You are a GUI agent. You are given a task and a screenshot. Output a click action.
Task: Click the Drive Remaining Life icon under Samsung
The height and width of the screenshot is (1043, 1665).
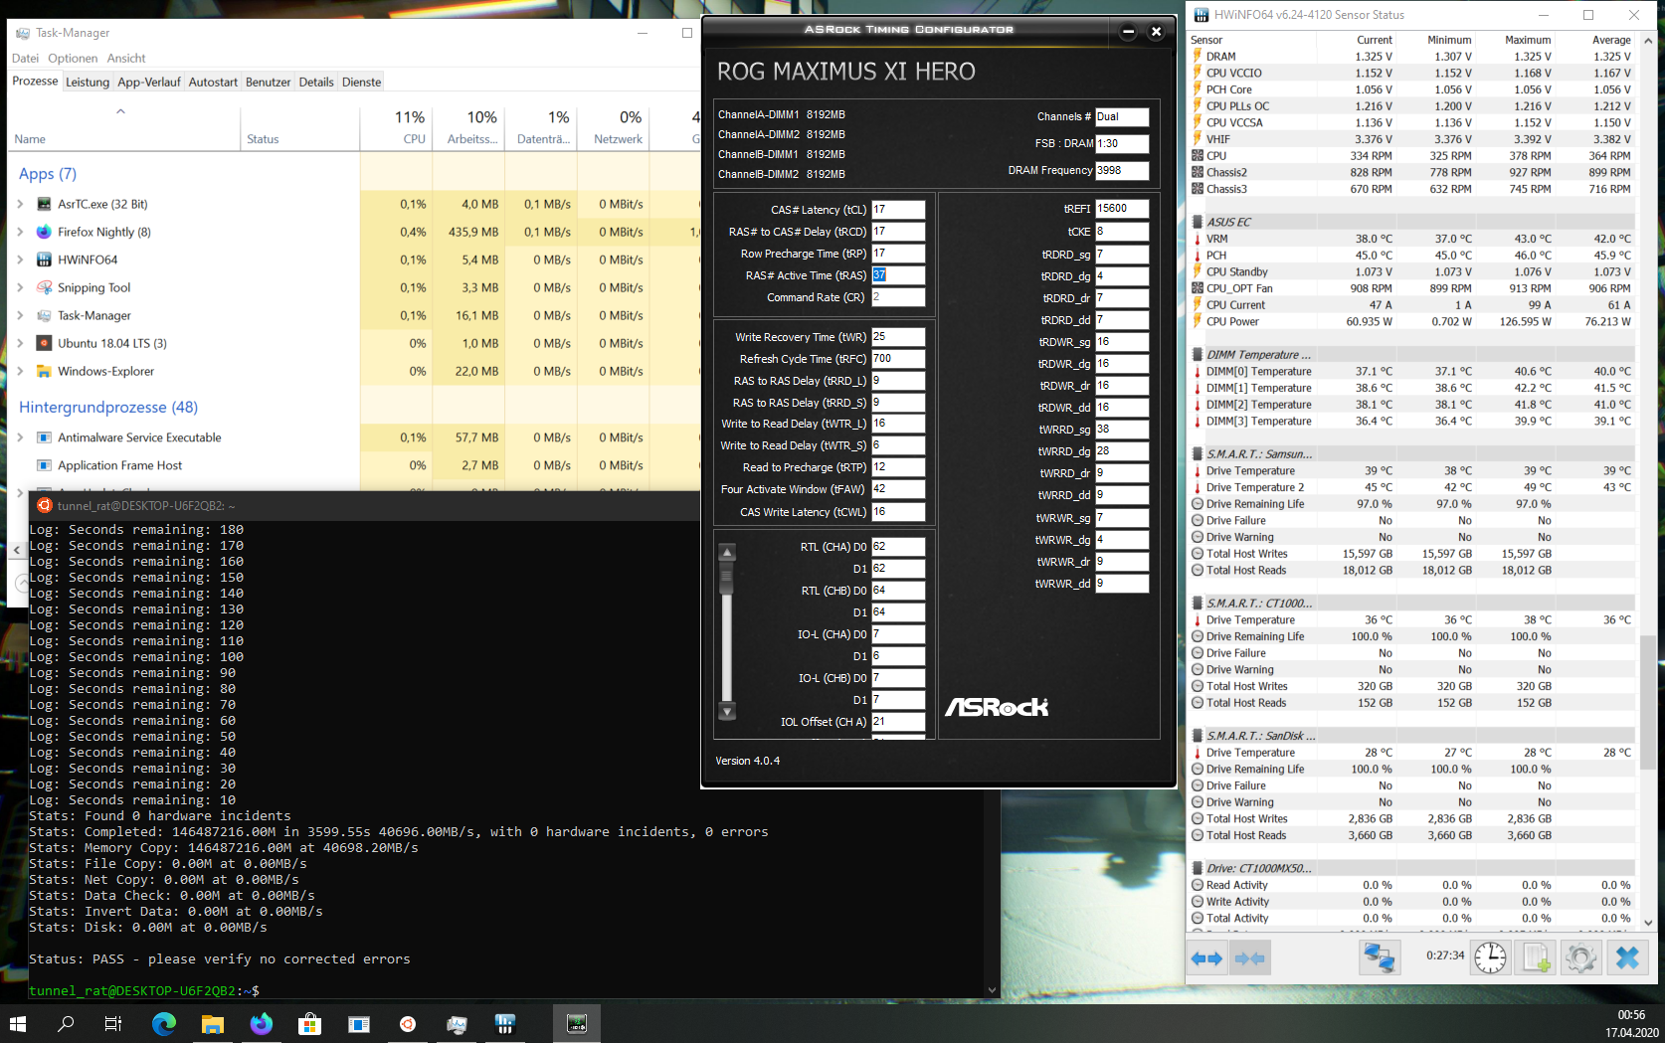pyautogui.click(x=1198, y=504)
